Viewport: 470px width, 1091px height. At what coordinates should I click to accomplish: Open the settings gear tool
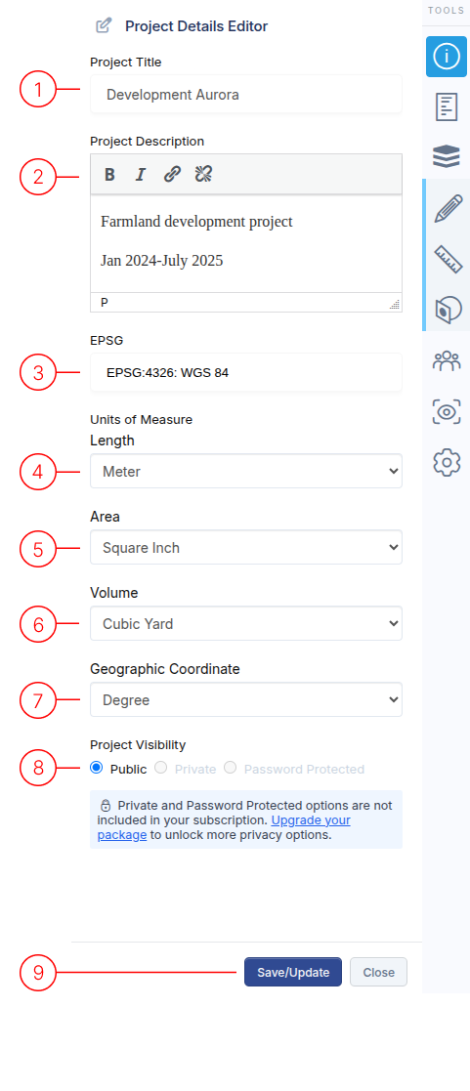point(447,463)
